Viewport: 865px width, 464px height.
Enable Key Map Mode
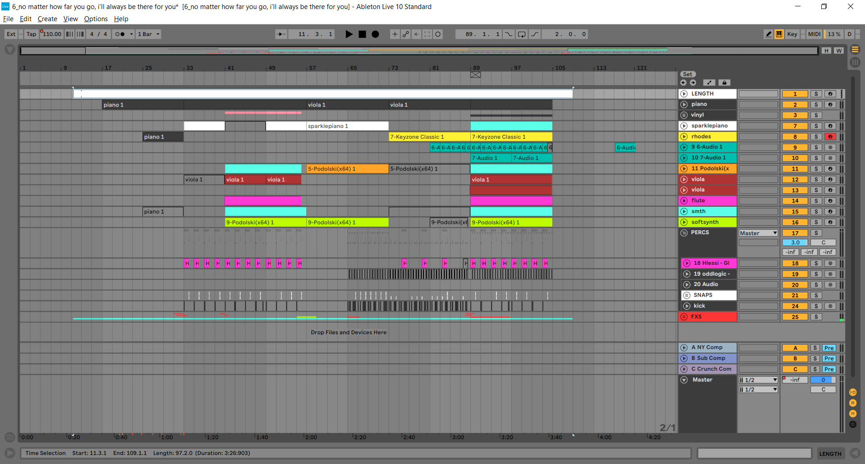point(792,34)
